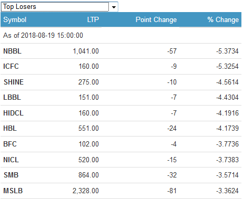This screenshot has width=243, height=199.
Task: Open the NICL symbol row
Action: pos(121,160)
